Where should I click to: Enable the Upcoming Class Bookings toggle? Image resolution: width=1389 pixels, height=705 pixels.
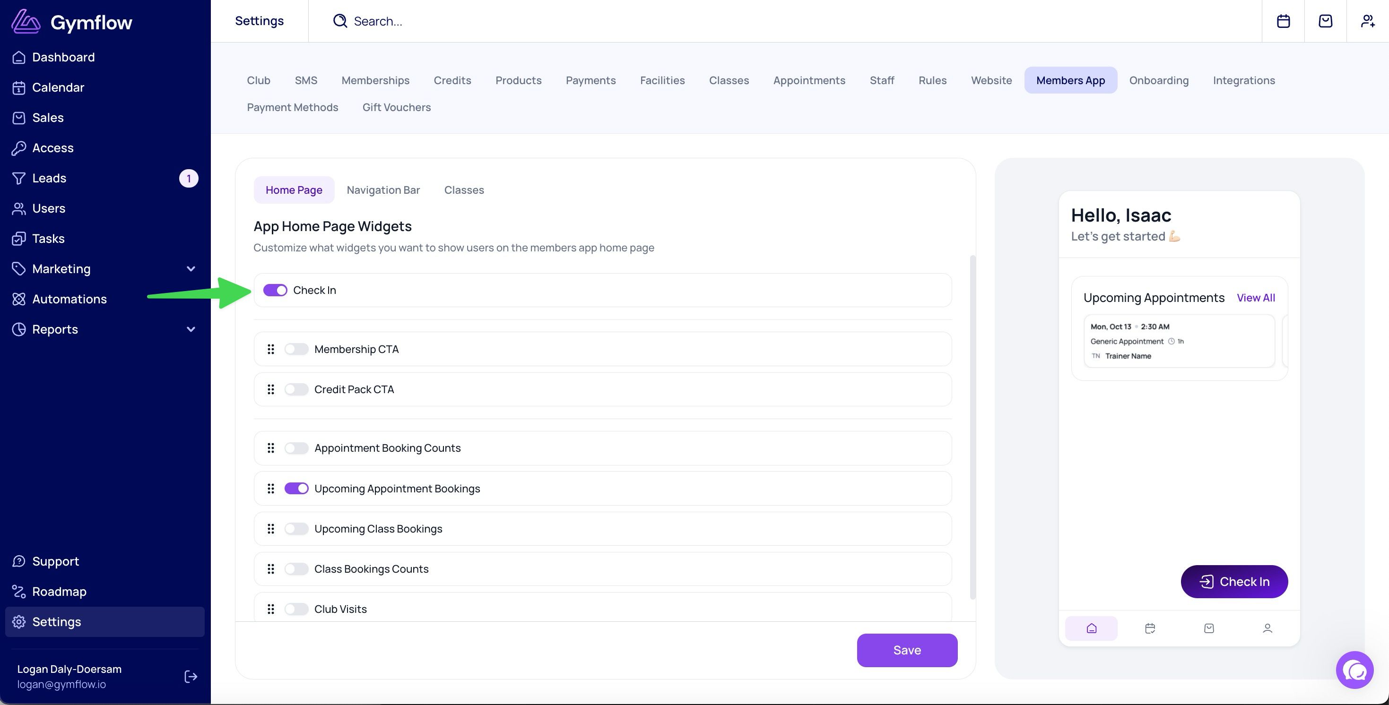click(296, 529)
